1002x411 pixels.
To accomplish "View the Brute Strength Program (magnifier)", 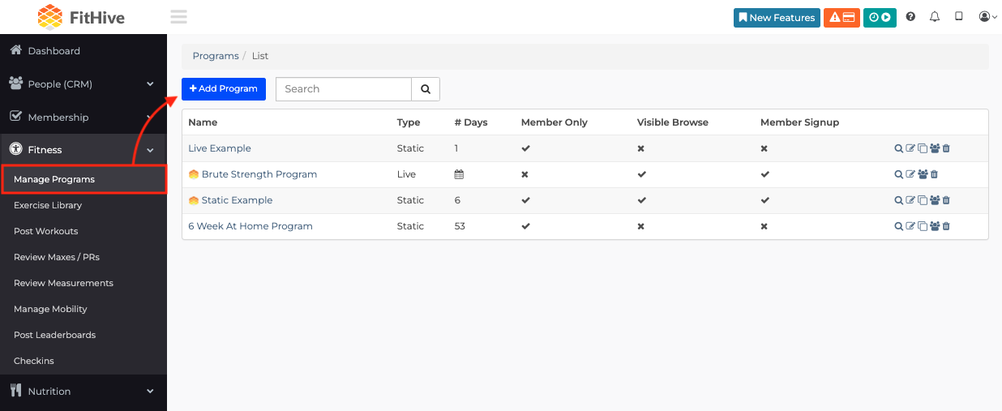I will coord(898,174).
